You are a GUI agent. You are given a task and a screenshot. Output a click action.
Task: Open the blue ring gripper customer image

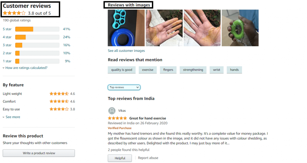click(126, 28)
